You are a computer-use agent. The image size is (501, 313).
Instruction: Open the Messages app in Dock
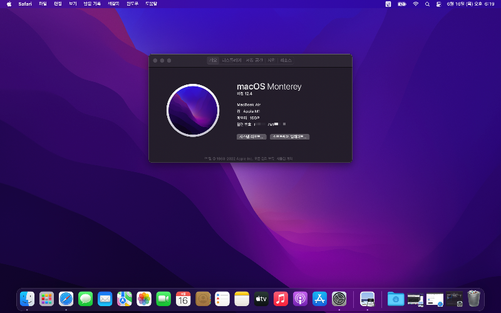86,299
